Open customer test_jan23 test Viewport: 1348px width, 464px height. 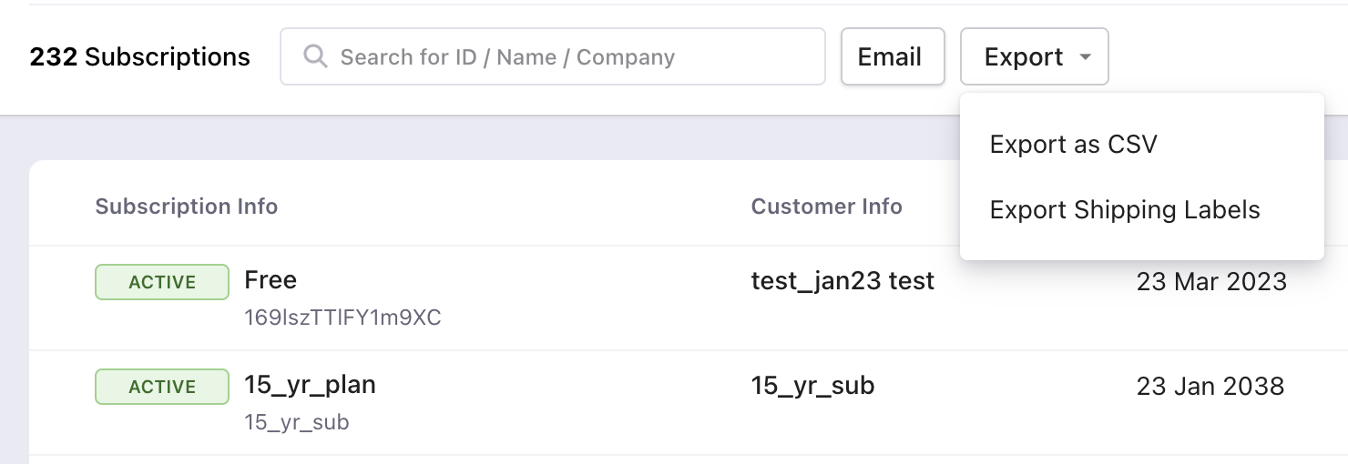click(x=842, y=281)
